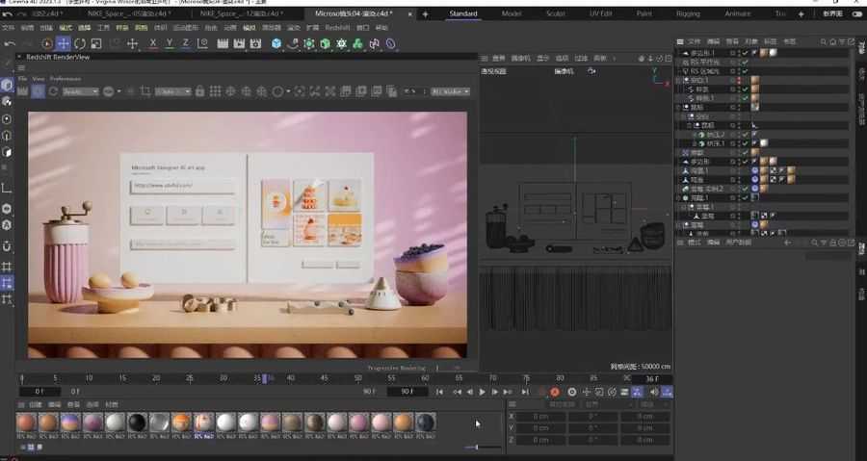867x461 pixels.
Task: Click the red record keyframe button
Action: coord(555,392)
